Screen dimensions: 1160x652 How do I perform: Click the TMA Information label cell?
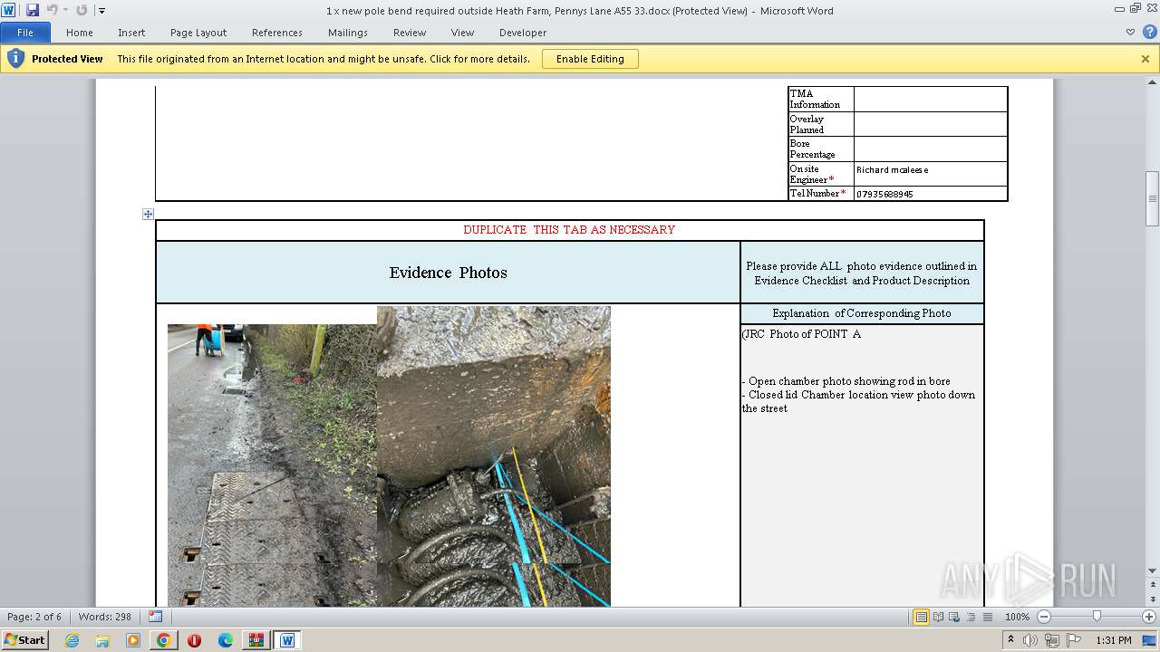(821, 99)
